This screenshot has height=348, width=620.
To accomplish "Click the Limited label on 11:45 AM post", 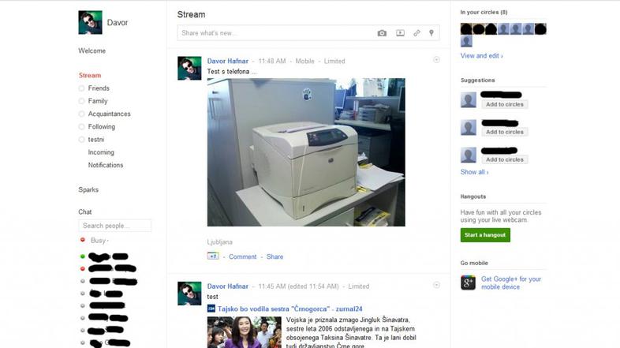I will tap(359, 286).
